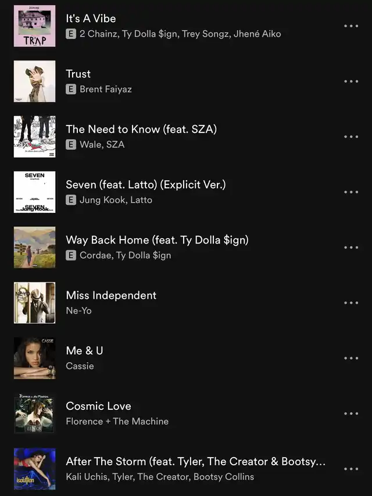This screenshot has width=372, height=496.
Task: Select the track Me & U
Action: (x=84, y=351)
